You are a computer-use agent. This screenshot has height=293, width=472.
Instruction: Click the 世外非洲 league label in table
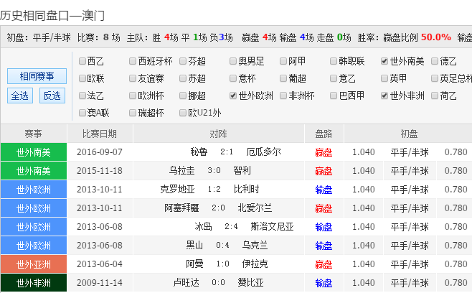[34, 283]
